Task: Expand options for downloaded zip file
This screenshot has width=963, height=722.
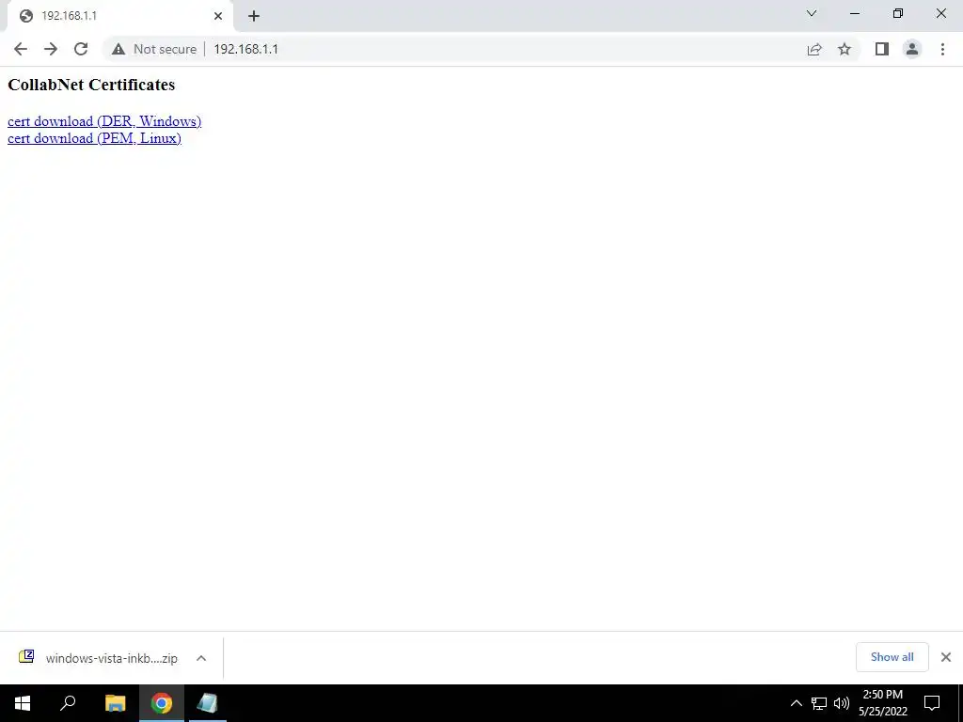Action: (201, 658)
